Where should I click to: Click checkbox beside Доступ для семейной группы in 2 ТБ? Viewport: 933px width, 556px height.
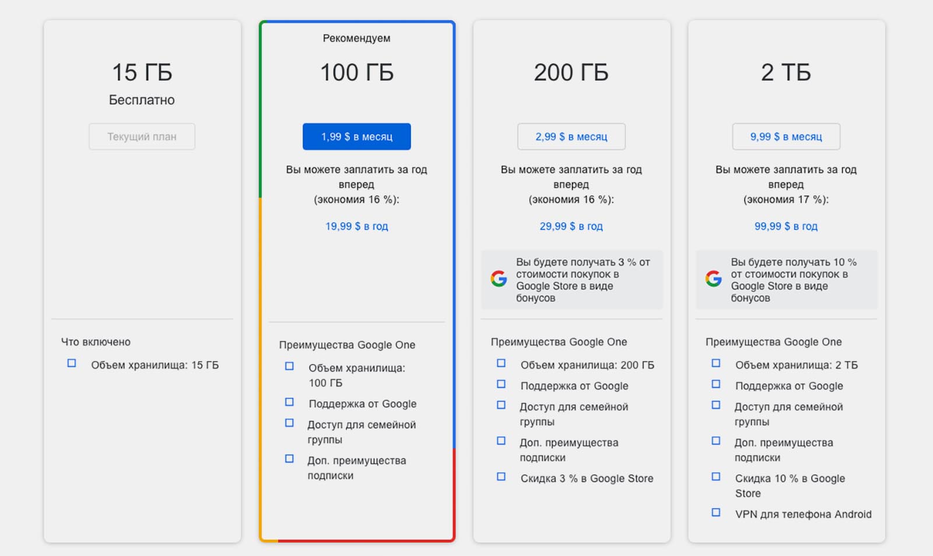(716, 405)
